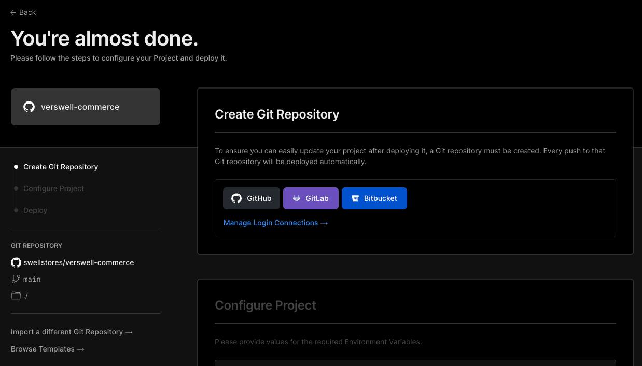This screenshot has height=366, width=642.
Task: Click the folder icon for root directory
Action: coord(16,296)
